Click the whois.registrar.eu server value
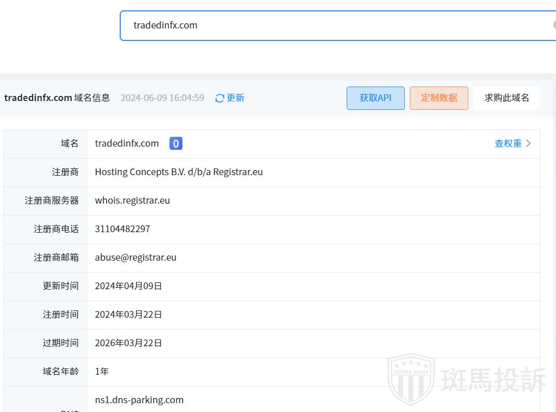The height and width of the screenshot is (412, 556). 132,201
